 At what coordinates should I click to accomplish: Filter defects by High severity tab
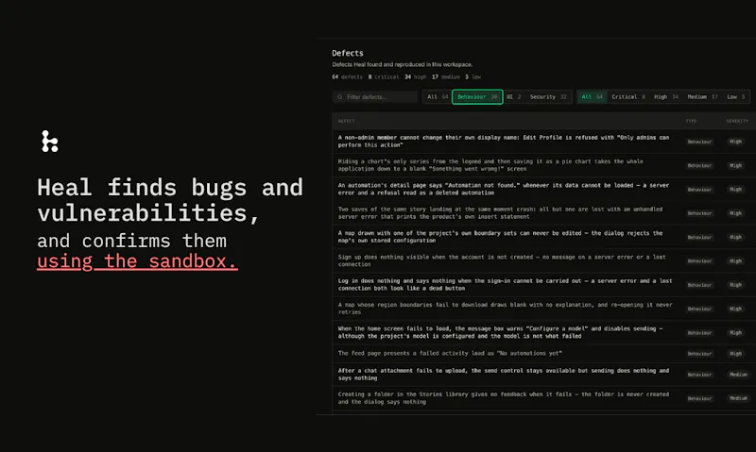coord(666,97)
